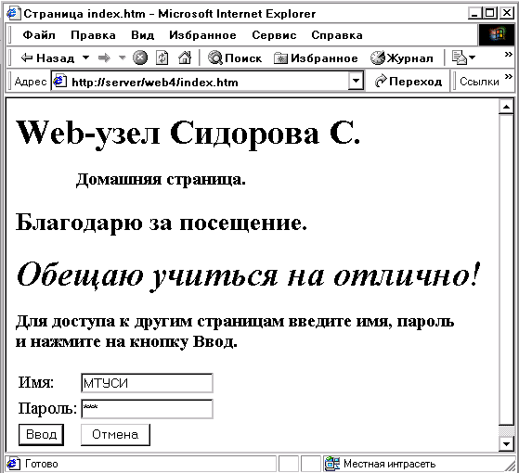Click the text Благодарю за посещение.
The width and height of the screenshot is (519, 473).
point(162,224)
